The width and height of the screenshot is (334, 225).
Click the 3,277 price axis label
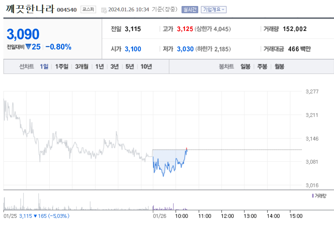point(312,92)
